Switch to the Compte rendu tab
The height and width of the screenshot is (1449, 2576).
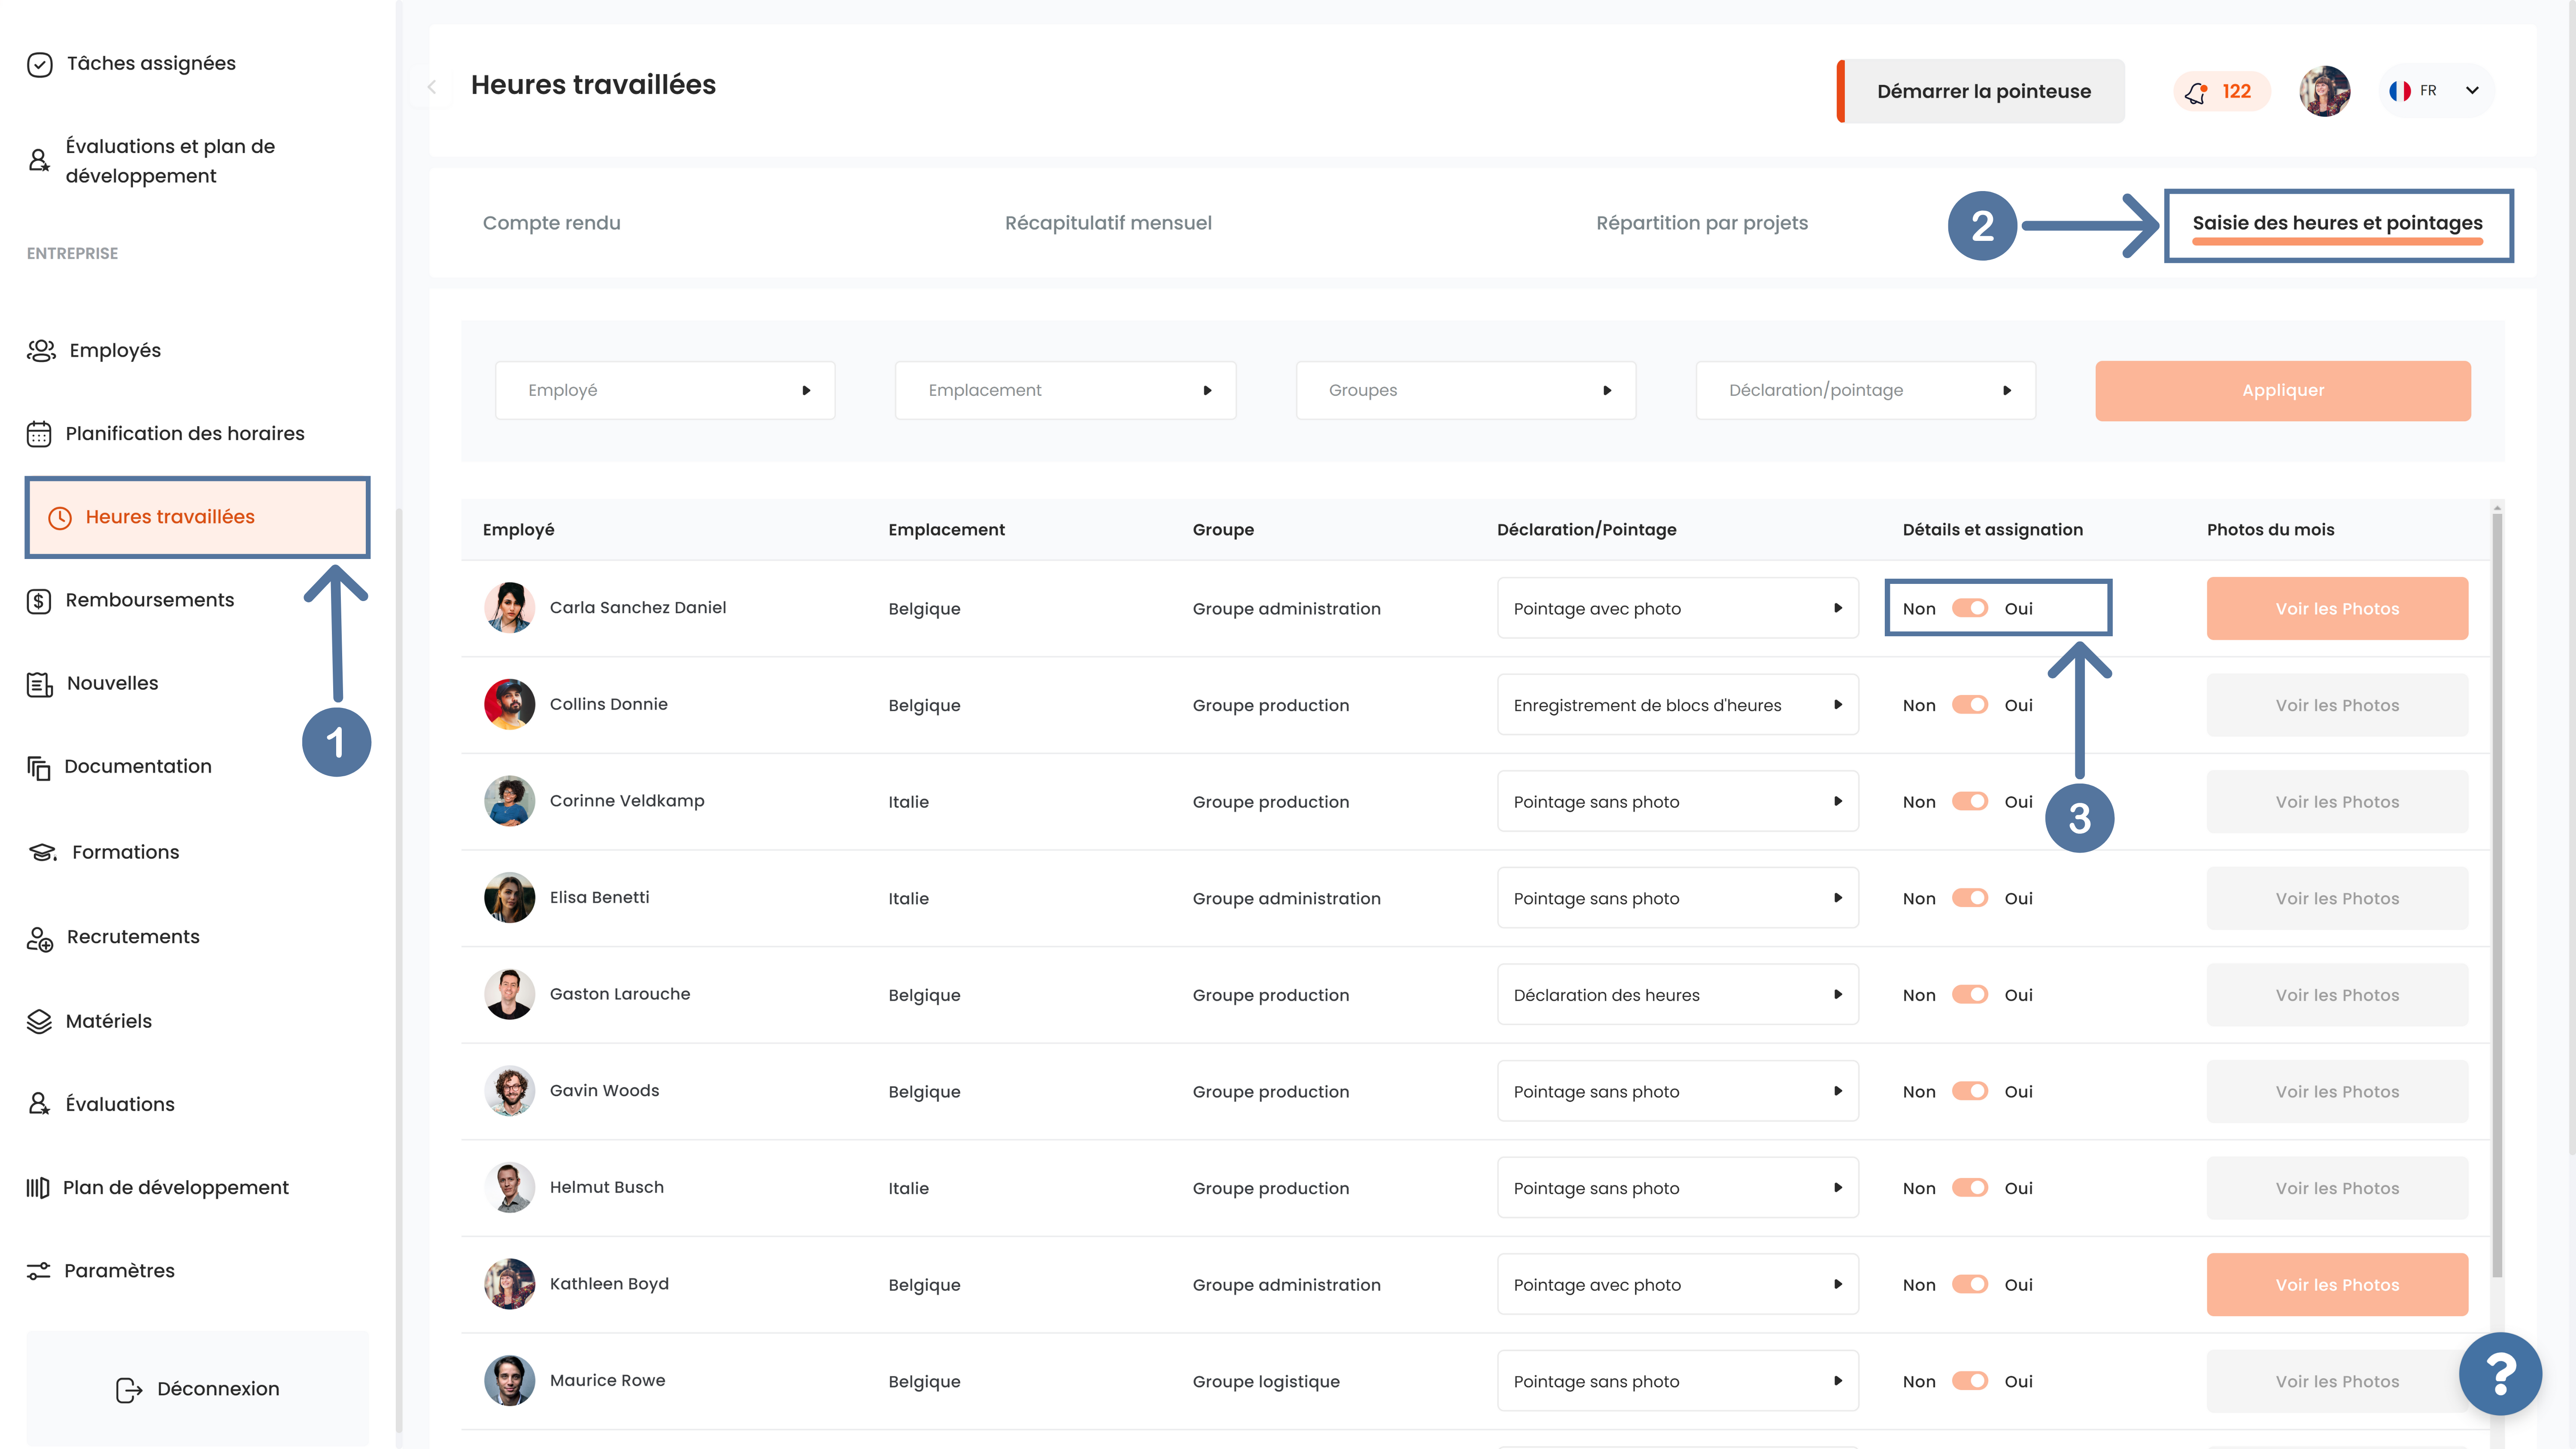point(552,223)
